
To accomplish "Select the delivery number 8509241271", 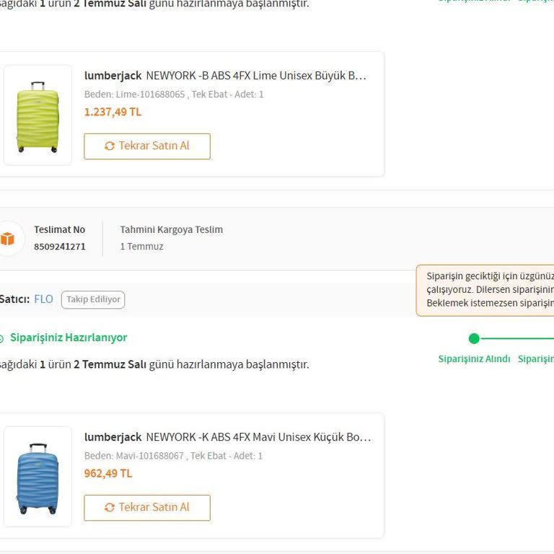I will tap(60, 247).
